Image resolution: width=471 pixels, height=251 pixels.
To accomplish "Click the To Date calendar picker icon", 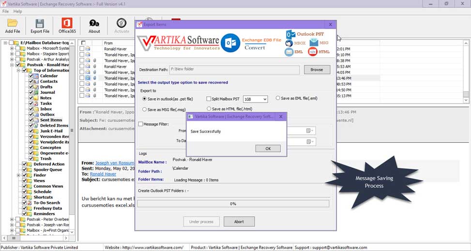I will pyautogui.click(x=309, y=142).
